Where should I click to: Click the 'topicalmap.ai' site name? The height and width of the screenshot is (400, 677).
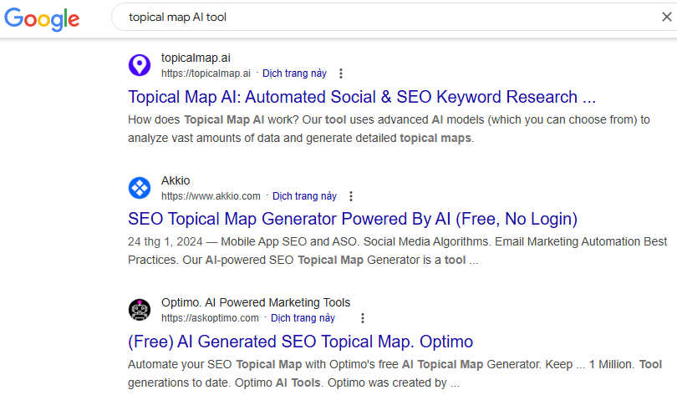(x=196, y=58)
